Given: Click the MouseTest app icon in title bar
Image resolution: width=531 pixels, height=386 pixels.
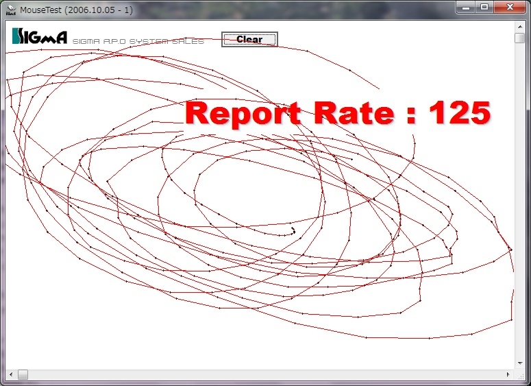Looking at the screenshot, I should [11, 10].
